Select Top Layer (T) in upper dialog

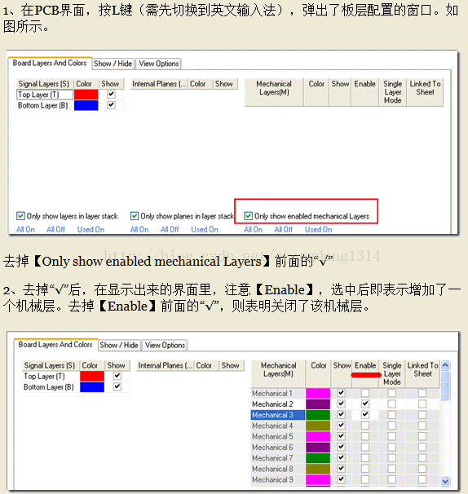click(x=45, y=95)
